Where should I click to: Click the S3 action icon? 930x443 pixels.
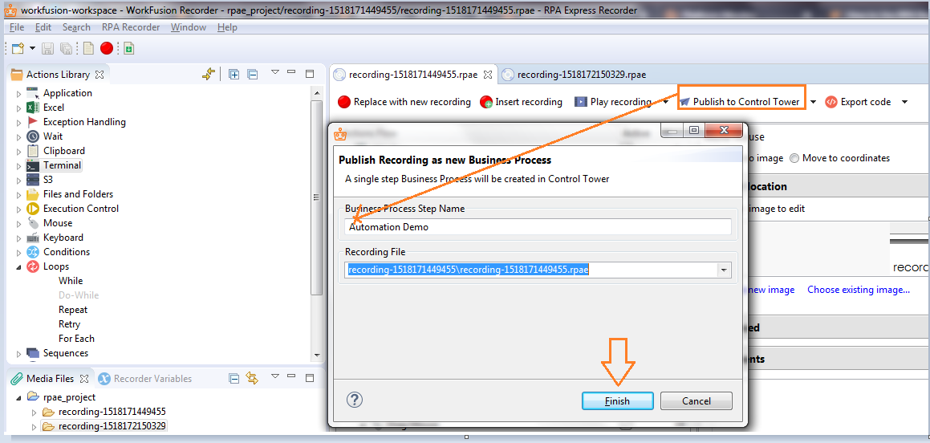(33, 180)
